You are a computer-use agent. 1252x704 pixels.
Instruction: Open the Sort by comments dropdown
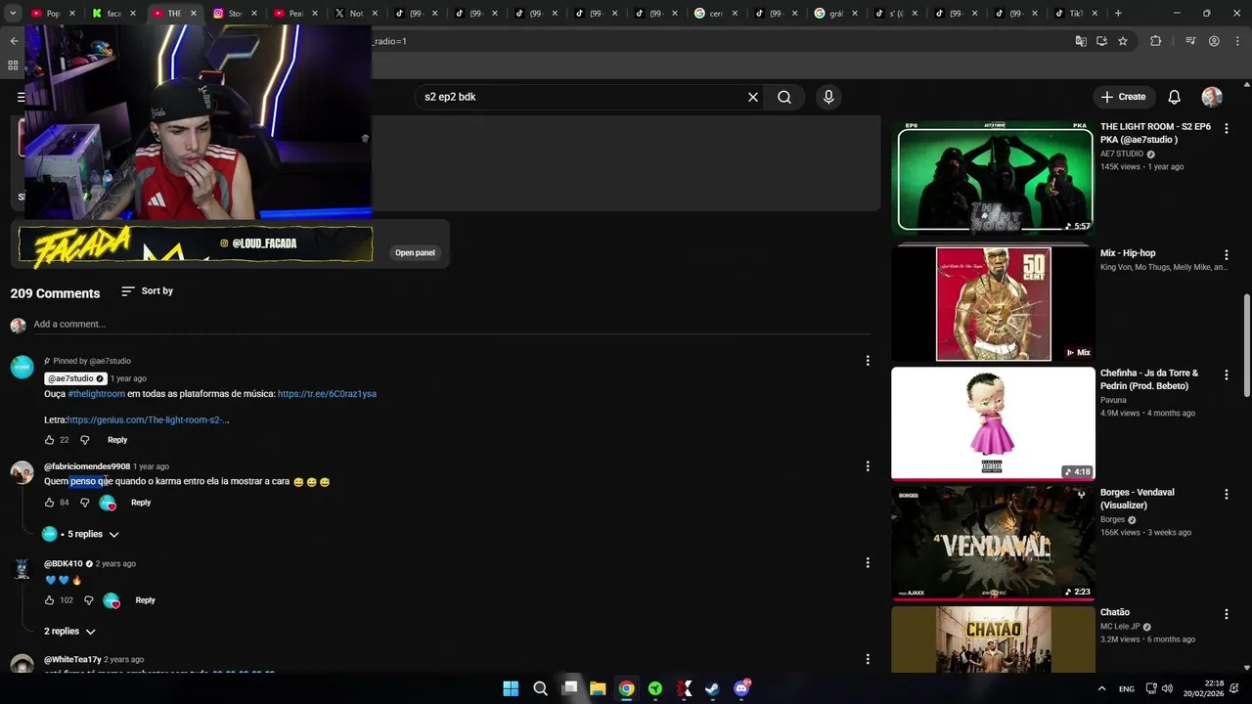click(x=148, y=291)
